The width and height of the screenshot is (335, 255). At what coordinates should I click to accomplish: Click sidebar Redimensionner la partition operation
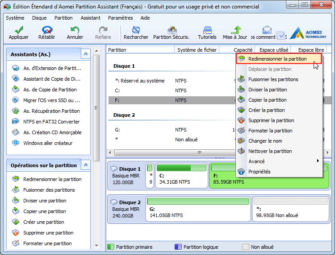tap(47, 179)
